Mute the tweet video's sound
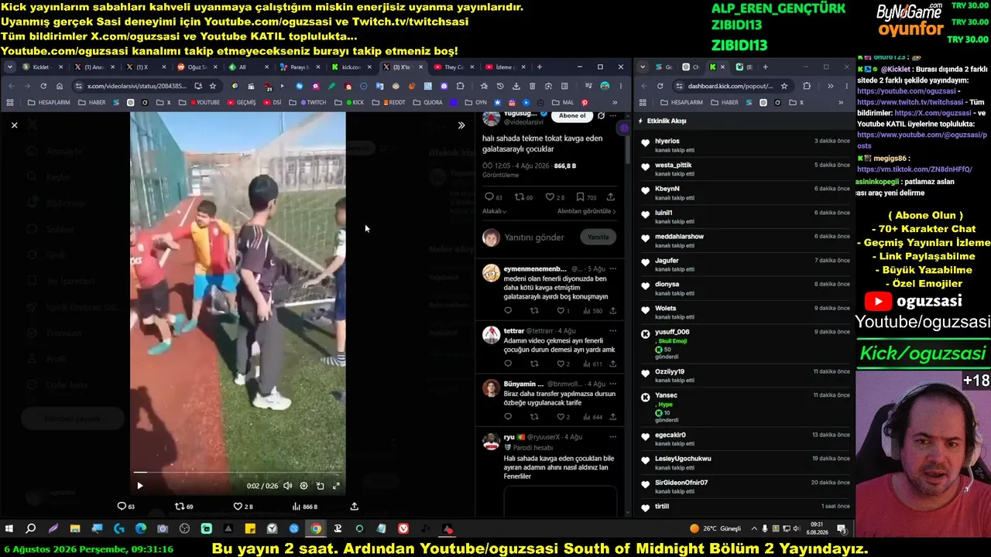This screenshot has height=557, width=991. coord(288,486)
